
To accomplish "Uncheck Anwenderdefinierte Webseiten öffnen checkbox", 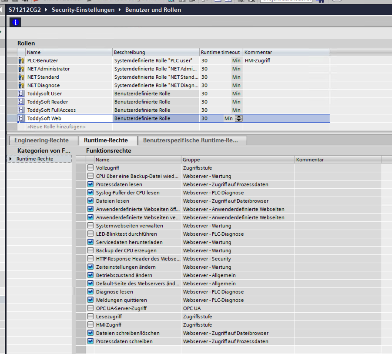I will (90, 209).
